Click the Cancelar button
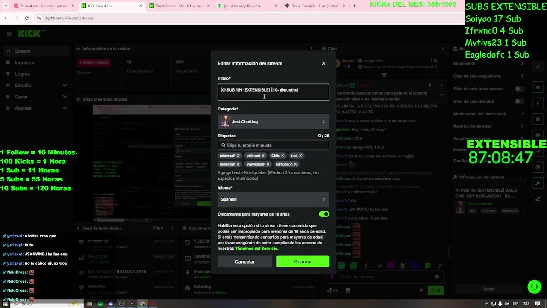547x308 pixels. click(244, 261)
